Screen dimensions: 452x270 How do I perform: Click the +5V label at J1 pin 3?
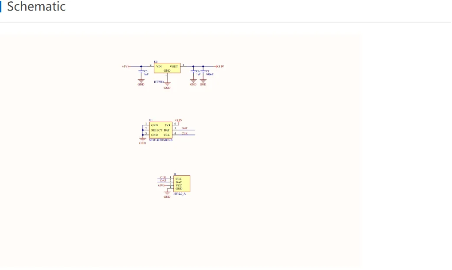click(161, 185)
